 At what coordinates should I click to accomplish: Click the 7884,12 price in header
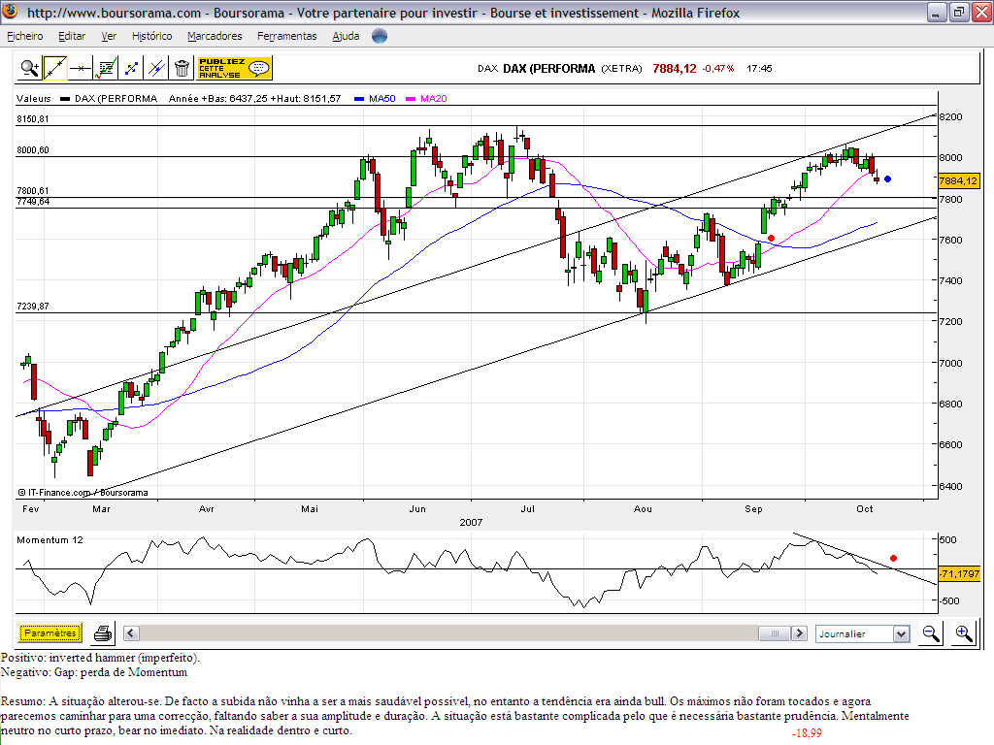coord(675,69)
